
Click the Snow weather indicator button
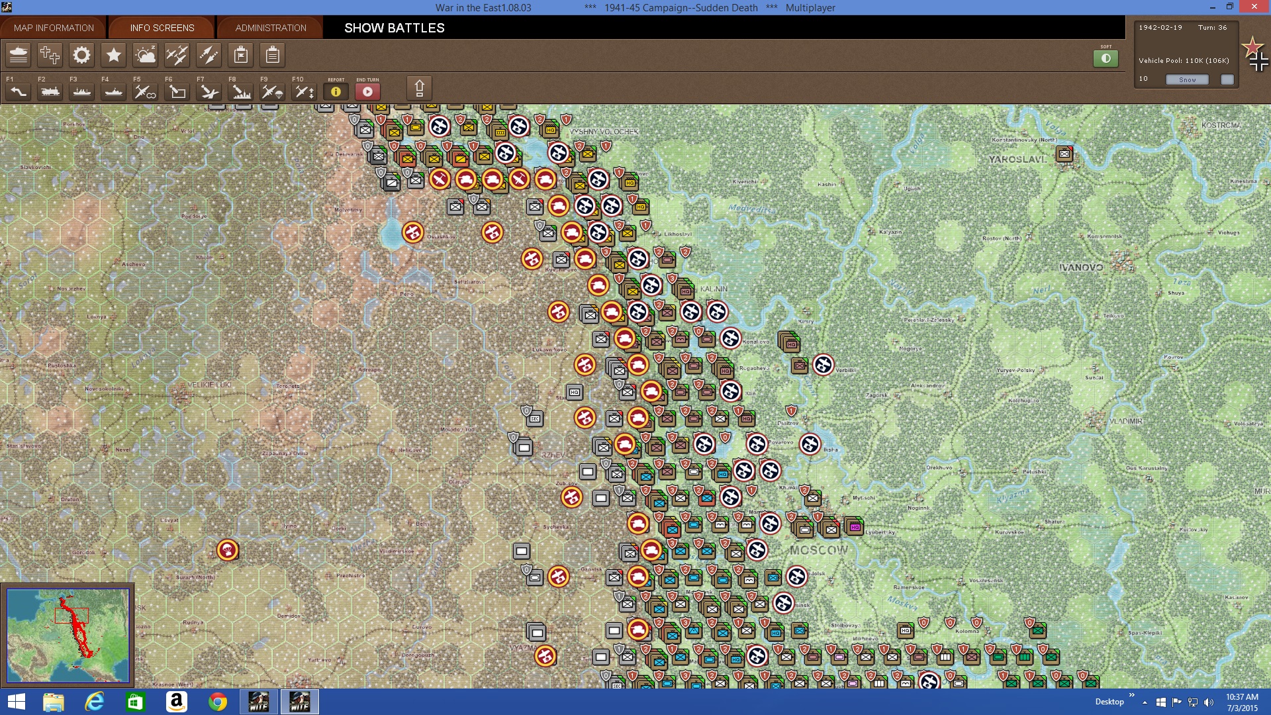click(x=1187, y=79)
